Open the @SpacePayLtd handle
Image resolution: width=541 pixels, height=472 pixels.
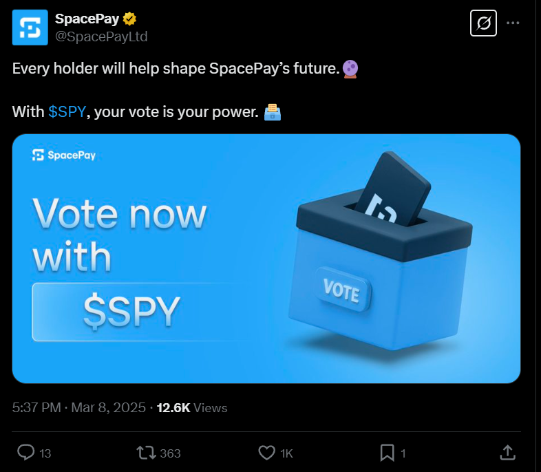101,36
